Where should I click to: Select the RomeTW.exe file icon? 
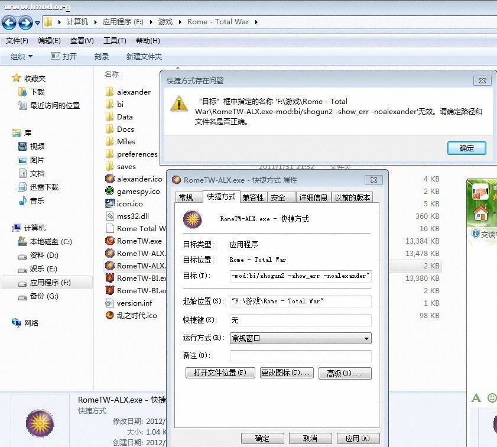click(x=110, y=241)
